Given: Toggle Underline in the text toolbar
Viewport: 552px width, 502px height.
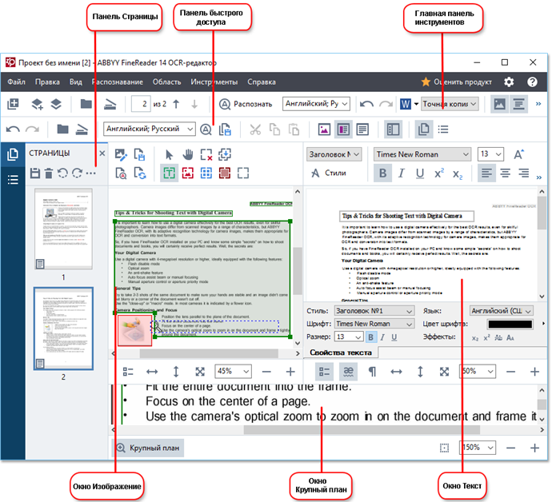Looking at the screenshot, I should pos(420,173).
